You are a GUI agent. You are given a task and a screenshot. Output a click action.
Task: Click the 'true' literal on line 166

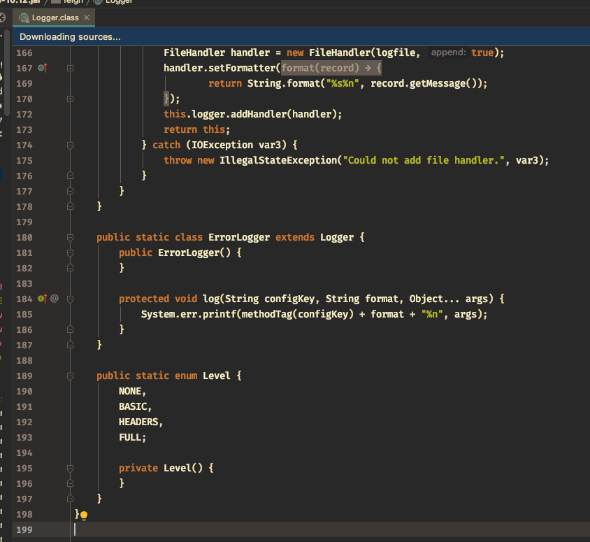click(x=482, y=52)
